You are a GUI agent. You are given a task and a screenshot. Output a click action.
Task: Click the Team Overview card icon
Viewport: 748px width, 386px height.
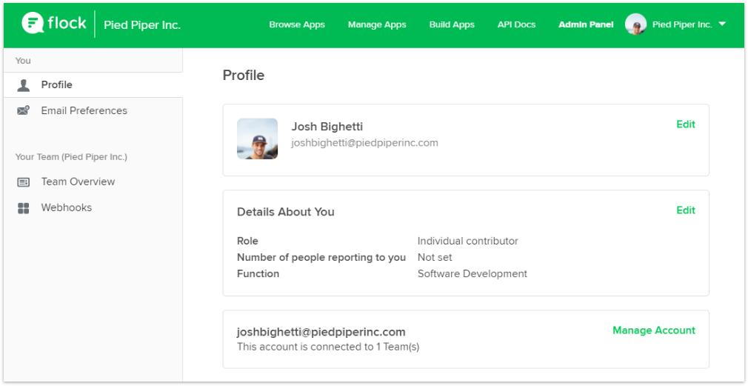point(24,182)
